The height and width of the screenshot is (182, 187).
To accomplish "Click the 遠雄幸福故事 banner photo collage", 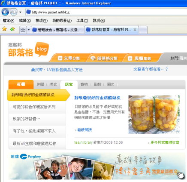I will tap(74, 168).
